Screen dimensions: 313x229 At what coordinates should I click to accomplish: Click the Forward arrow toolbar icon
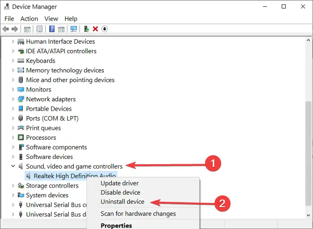coord(15,29)
